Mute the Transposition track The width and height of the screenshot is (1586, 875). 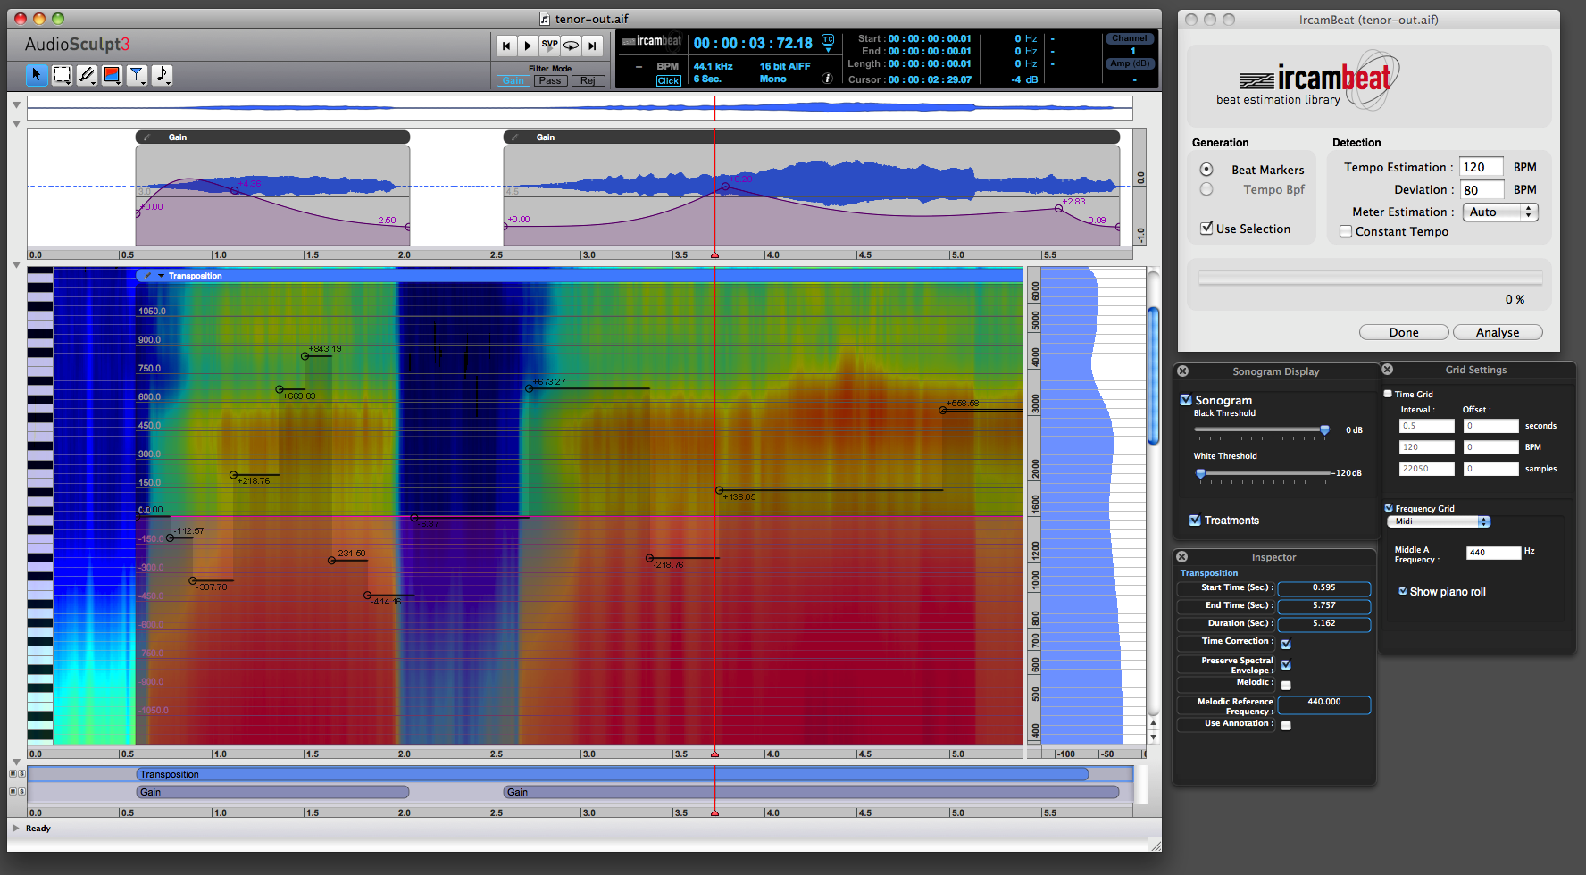click(x=13, y=774)
